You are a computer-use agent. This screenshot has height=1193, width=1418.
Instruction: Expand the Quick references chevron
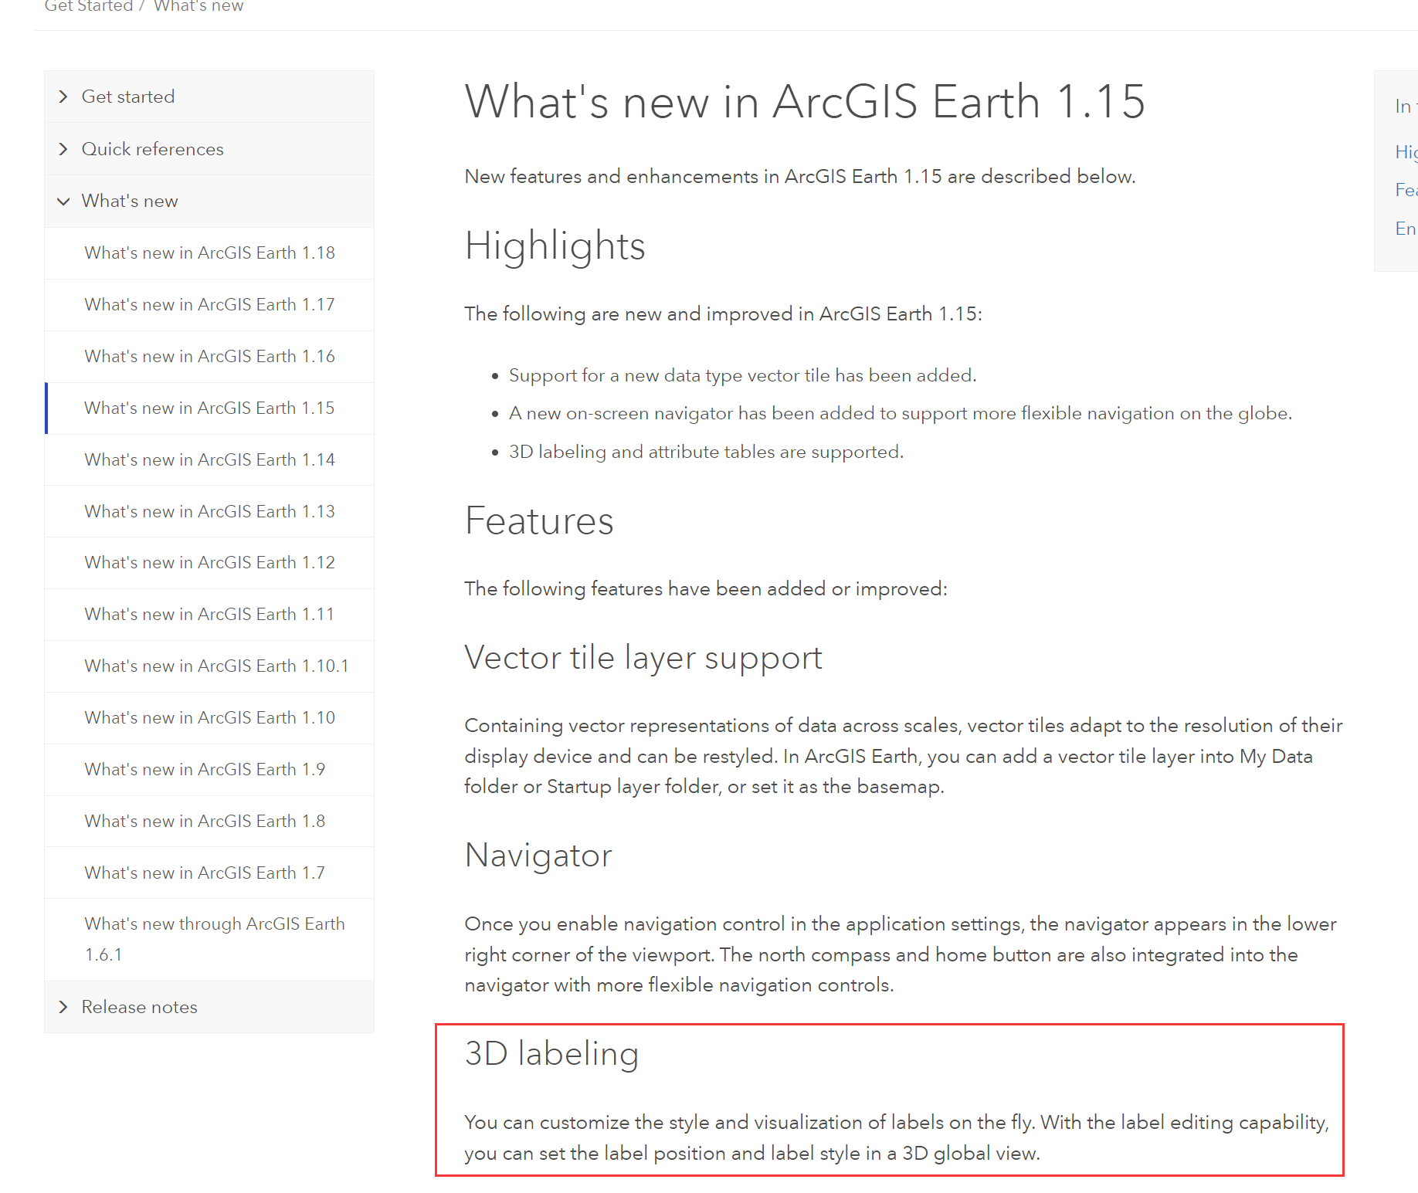[x=63, y=149]
